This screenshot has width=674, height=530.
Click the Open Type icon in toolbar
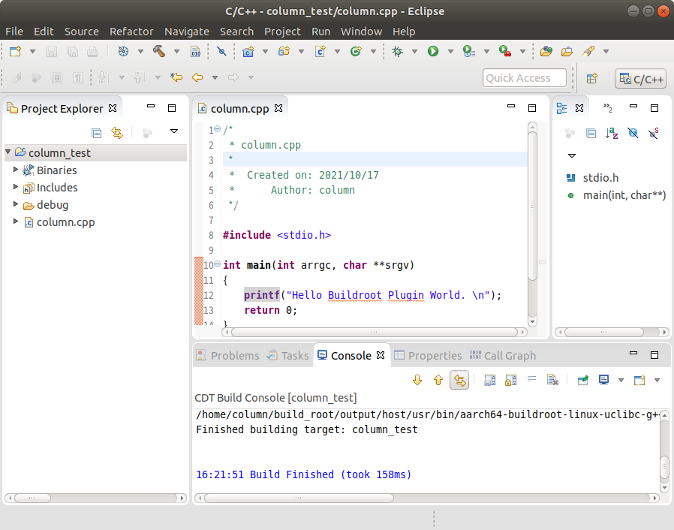546,52
